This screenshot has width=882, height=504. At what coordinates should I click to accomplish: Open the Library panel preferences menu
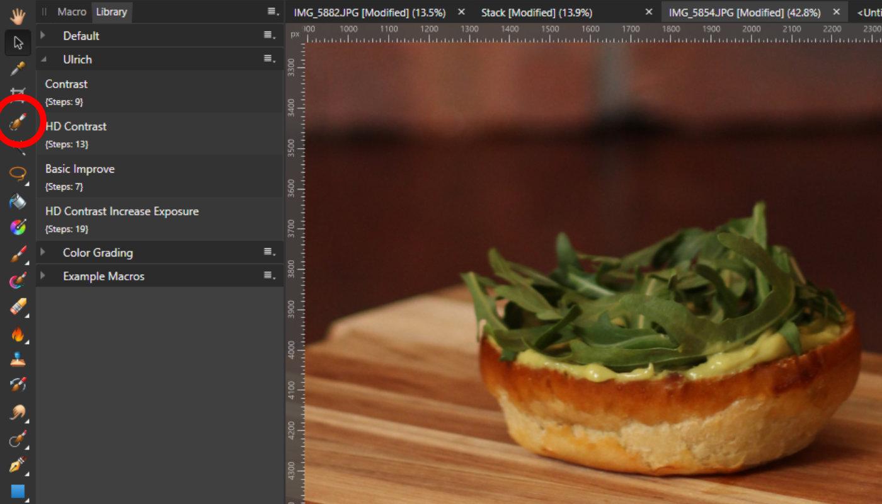(x=272, y=11)
